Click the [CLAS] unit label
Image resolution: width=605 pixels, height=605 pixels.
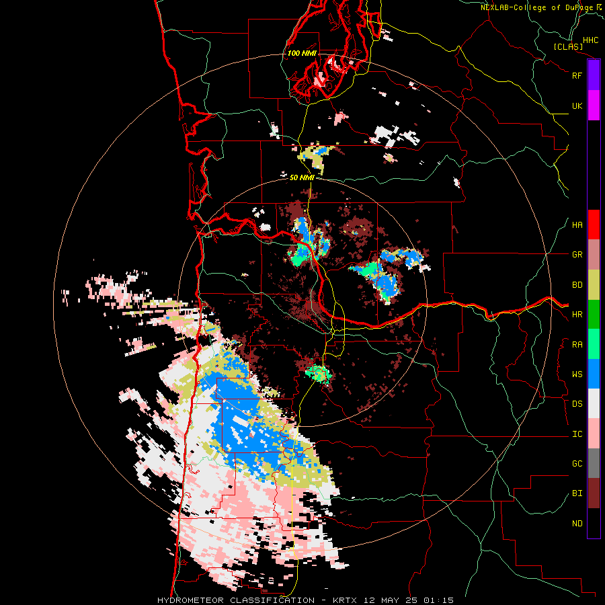568,47
